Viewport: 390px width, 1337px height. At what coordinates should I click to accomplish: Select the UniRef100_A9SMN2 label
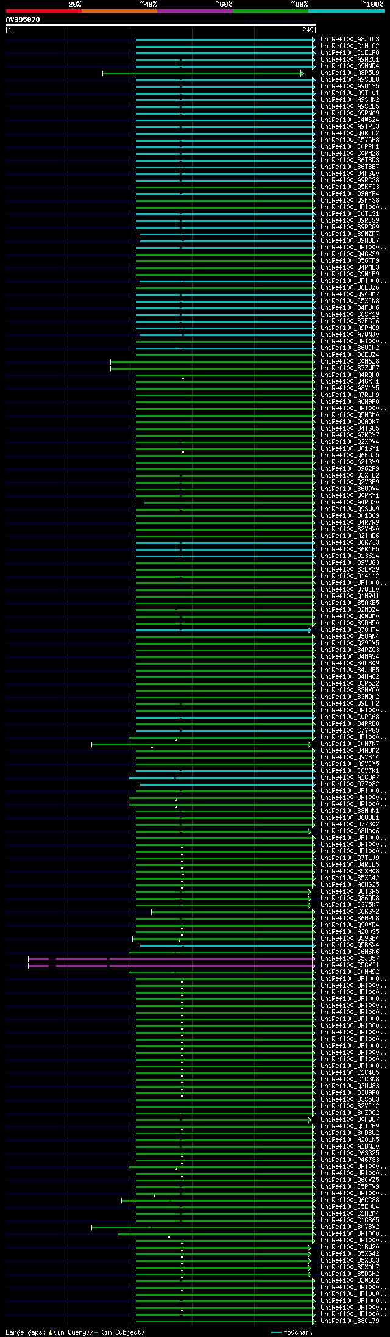click(x=350, y=99)
